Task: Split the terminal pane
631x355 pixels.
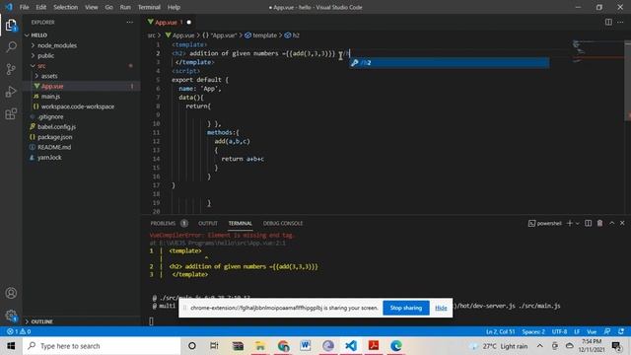Action: [588, 223]
